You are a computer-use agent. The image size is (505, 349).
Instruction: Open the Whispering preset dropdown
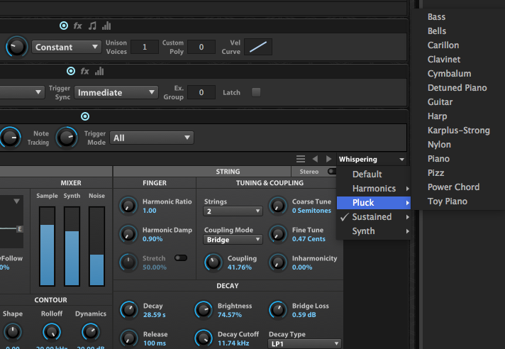click(372, 159)
